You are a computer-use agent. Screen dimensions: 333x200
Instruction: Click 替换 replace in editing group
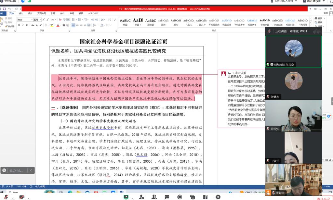(x=319, y=22)
